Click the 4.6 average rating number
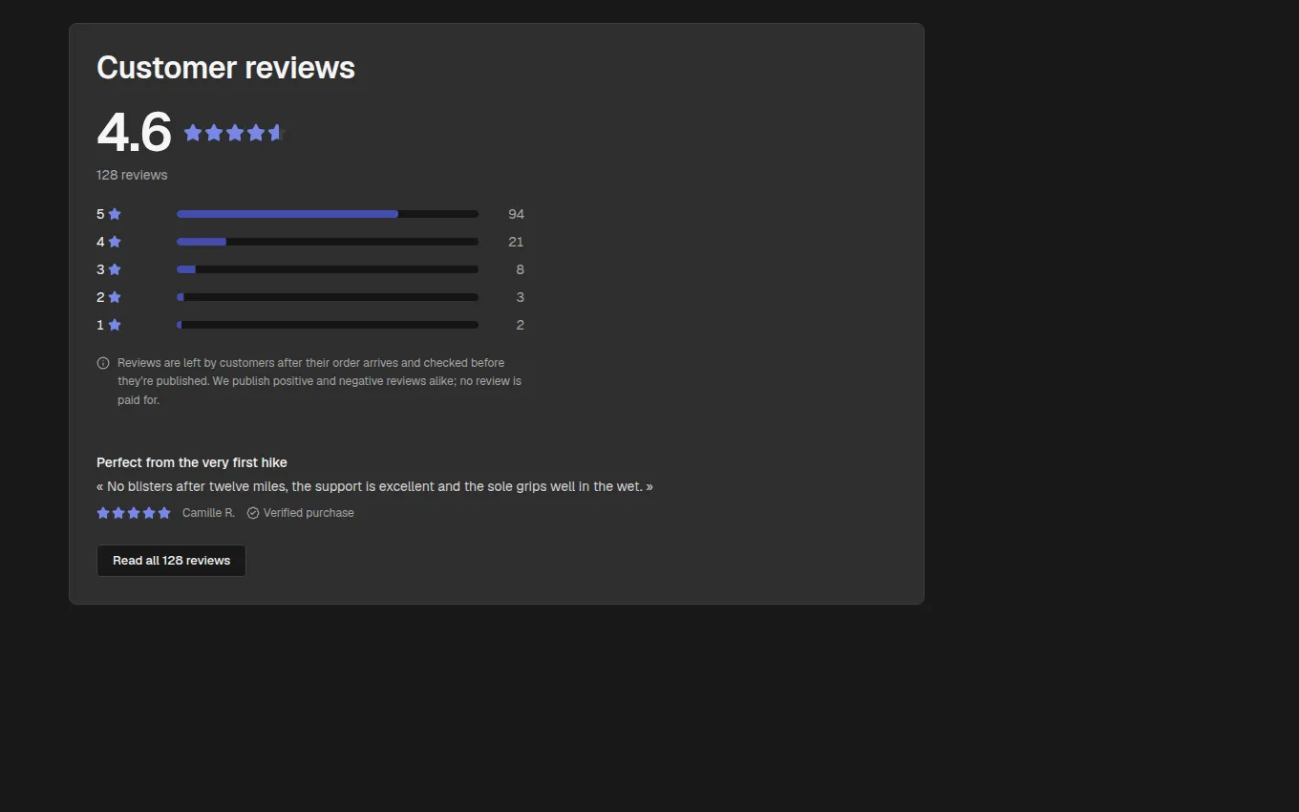Image resolution: width=1299 pixels, height=812 pixels. pos(134,133)
